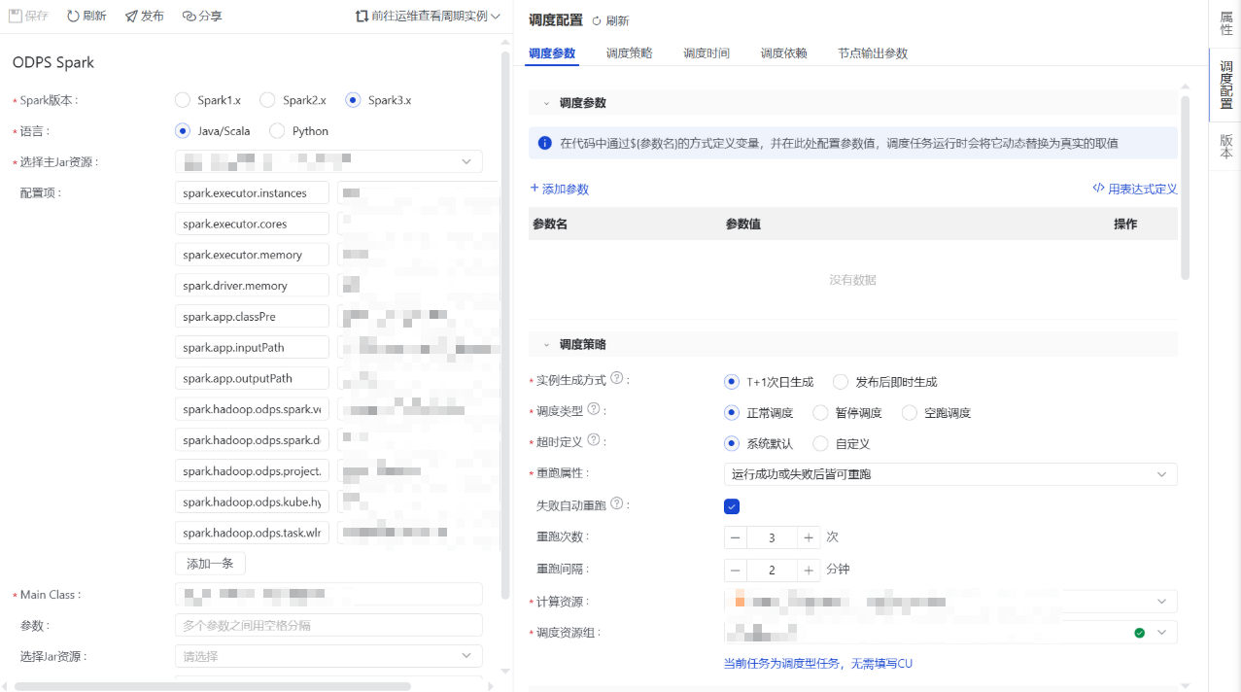1241x692 pixels.
Task: Collapse the 调度策略 section
Action: 547,345
